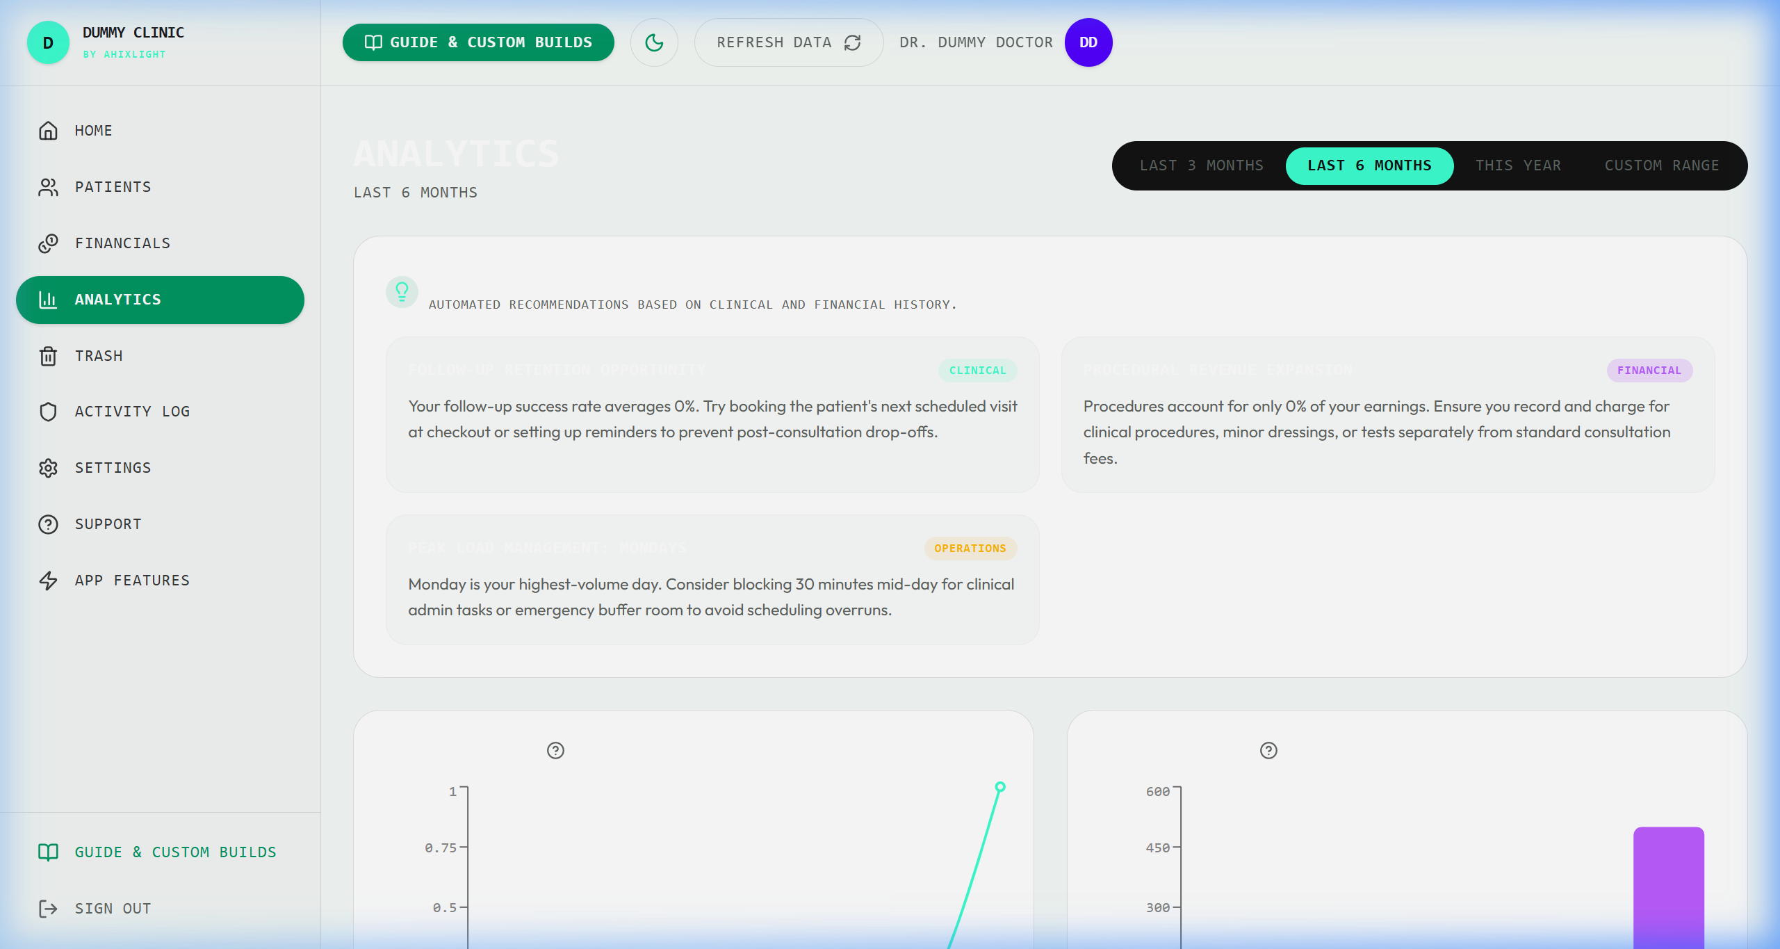Viewport: 1780px width, 949px height.
Task: Click the Clinical tag badge
Action: click(978, 371)
